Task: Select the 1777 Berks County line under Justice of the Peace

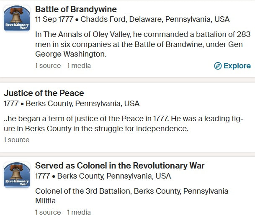Action: 72,104
